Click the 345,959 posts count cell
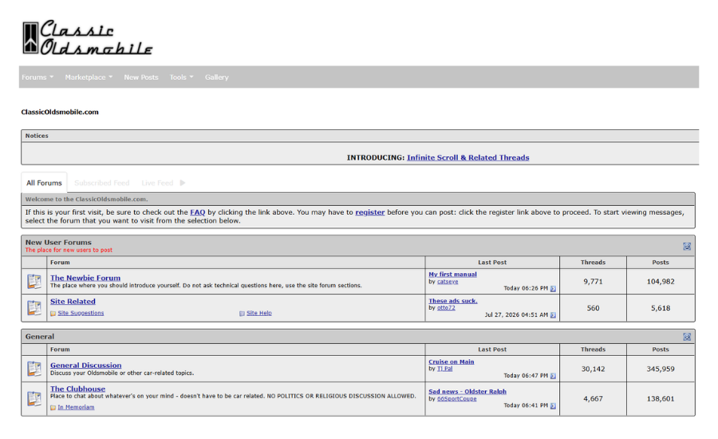Image resolution: width=718 pixels, height=439 pixels. pyautogui.click(x=661, y=369)
